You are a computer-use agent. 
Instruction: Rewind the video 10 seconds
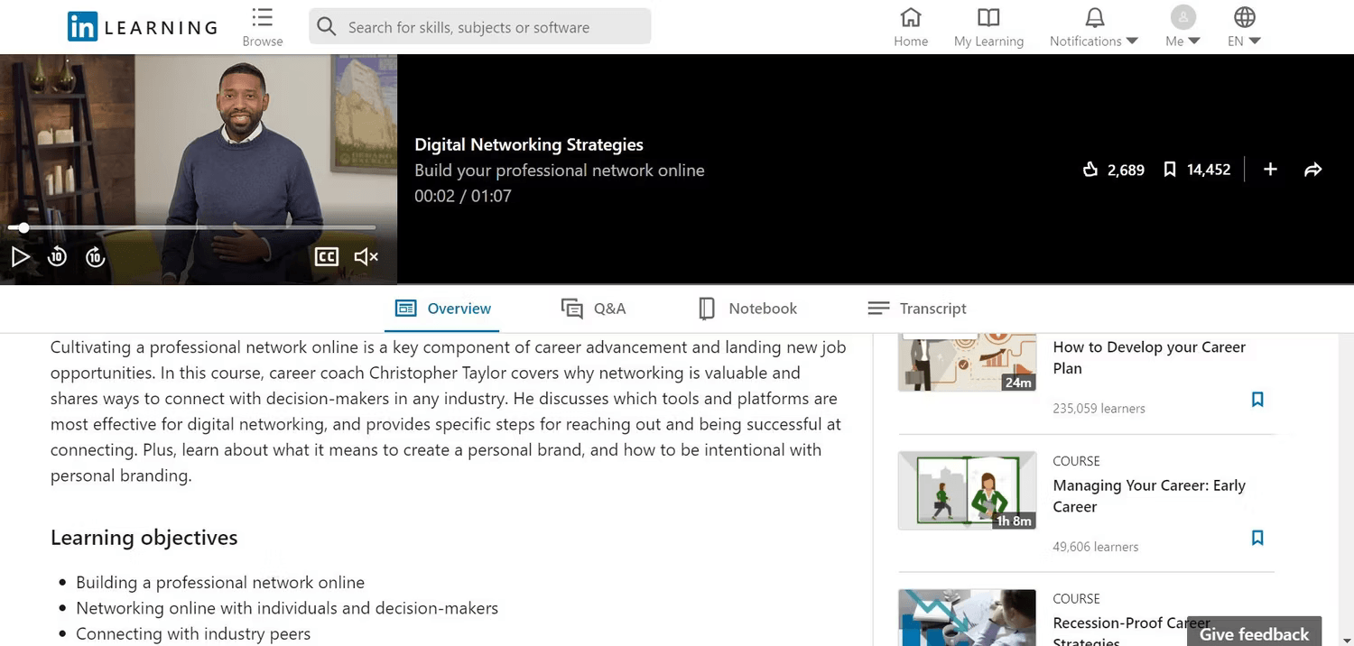click(x=57, y=257)
